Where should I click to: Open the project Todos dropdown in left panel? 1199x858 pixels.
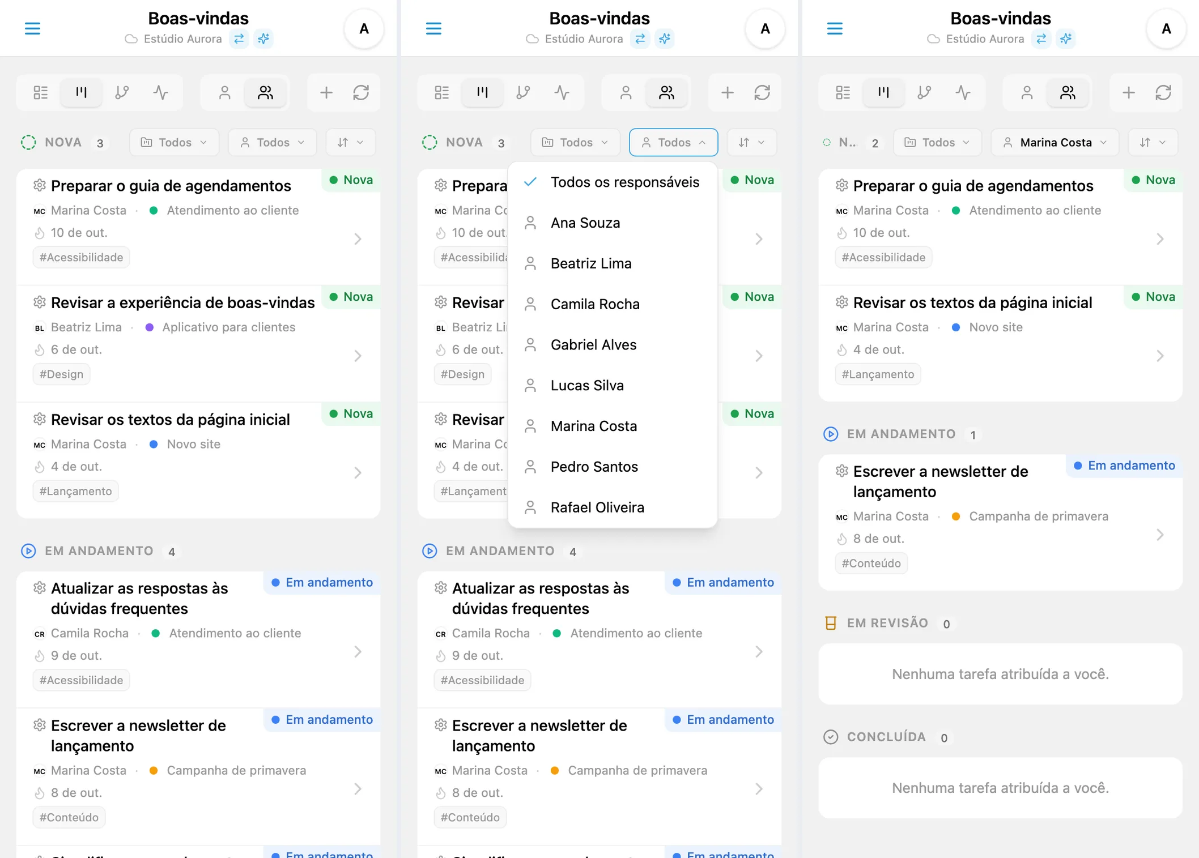174,142
